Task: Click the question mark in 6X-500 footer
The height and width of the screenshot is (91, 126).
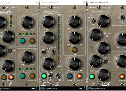Action: click(x=37, y=88)
